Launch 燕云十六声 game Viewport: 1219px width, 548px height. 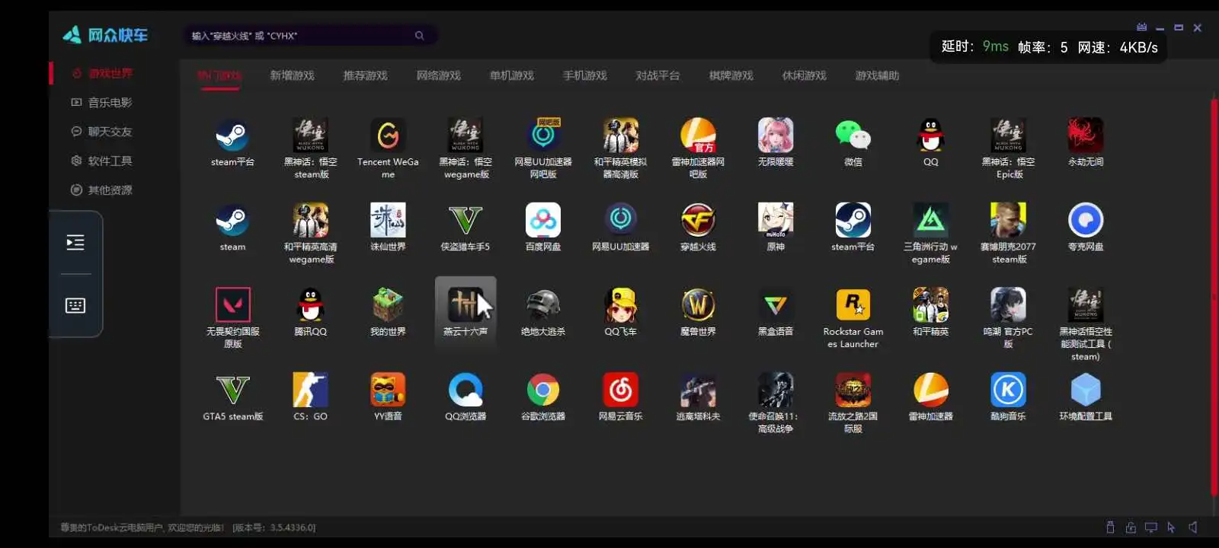click(x=466, y=305)
